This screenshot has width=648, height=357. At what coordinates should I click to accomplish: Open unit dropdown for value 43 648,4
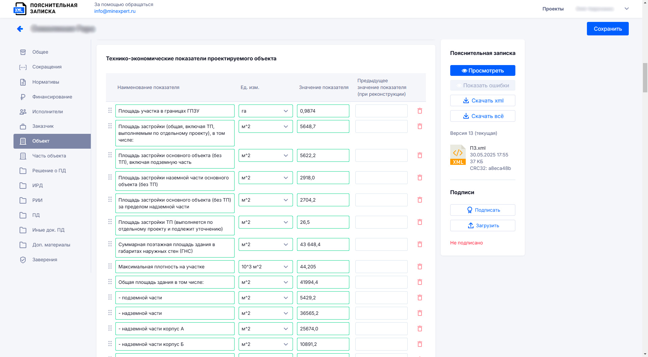tap(266, 244)
